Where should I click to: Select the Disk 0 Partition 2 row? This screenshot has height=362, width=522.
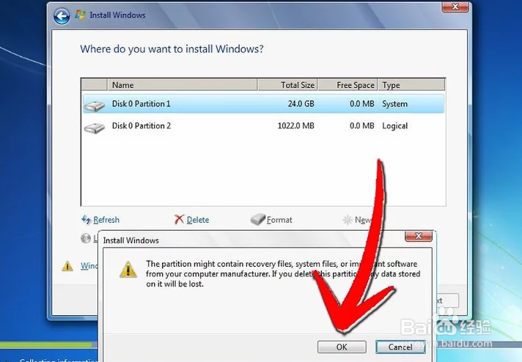pyautogui.click(x=263, y=126)
